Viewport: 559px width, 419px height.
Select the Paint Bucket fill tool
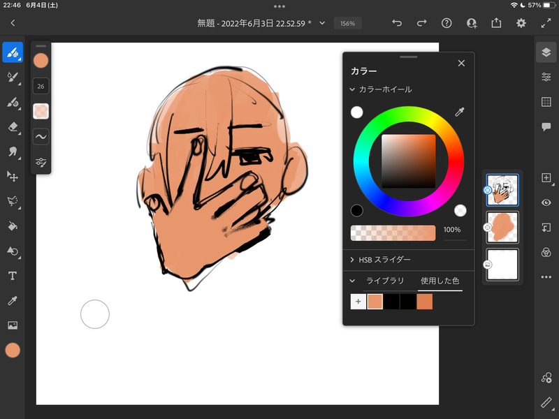(13, 226)
